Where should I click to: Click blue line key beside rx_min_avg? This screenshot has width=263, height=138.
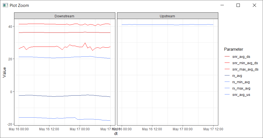coord(227,82)
